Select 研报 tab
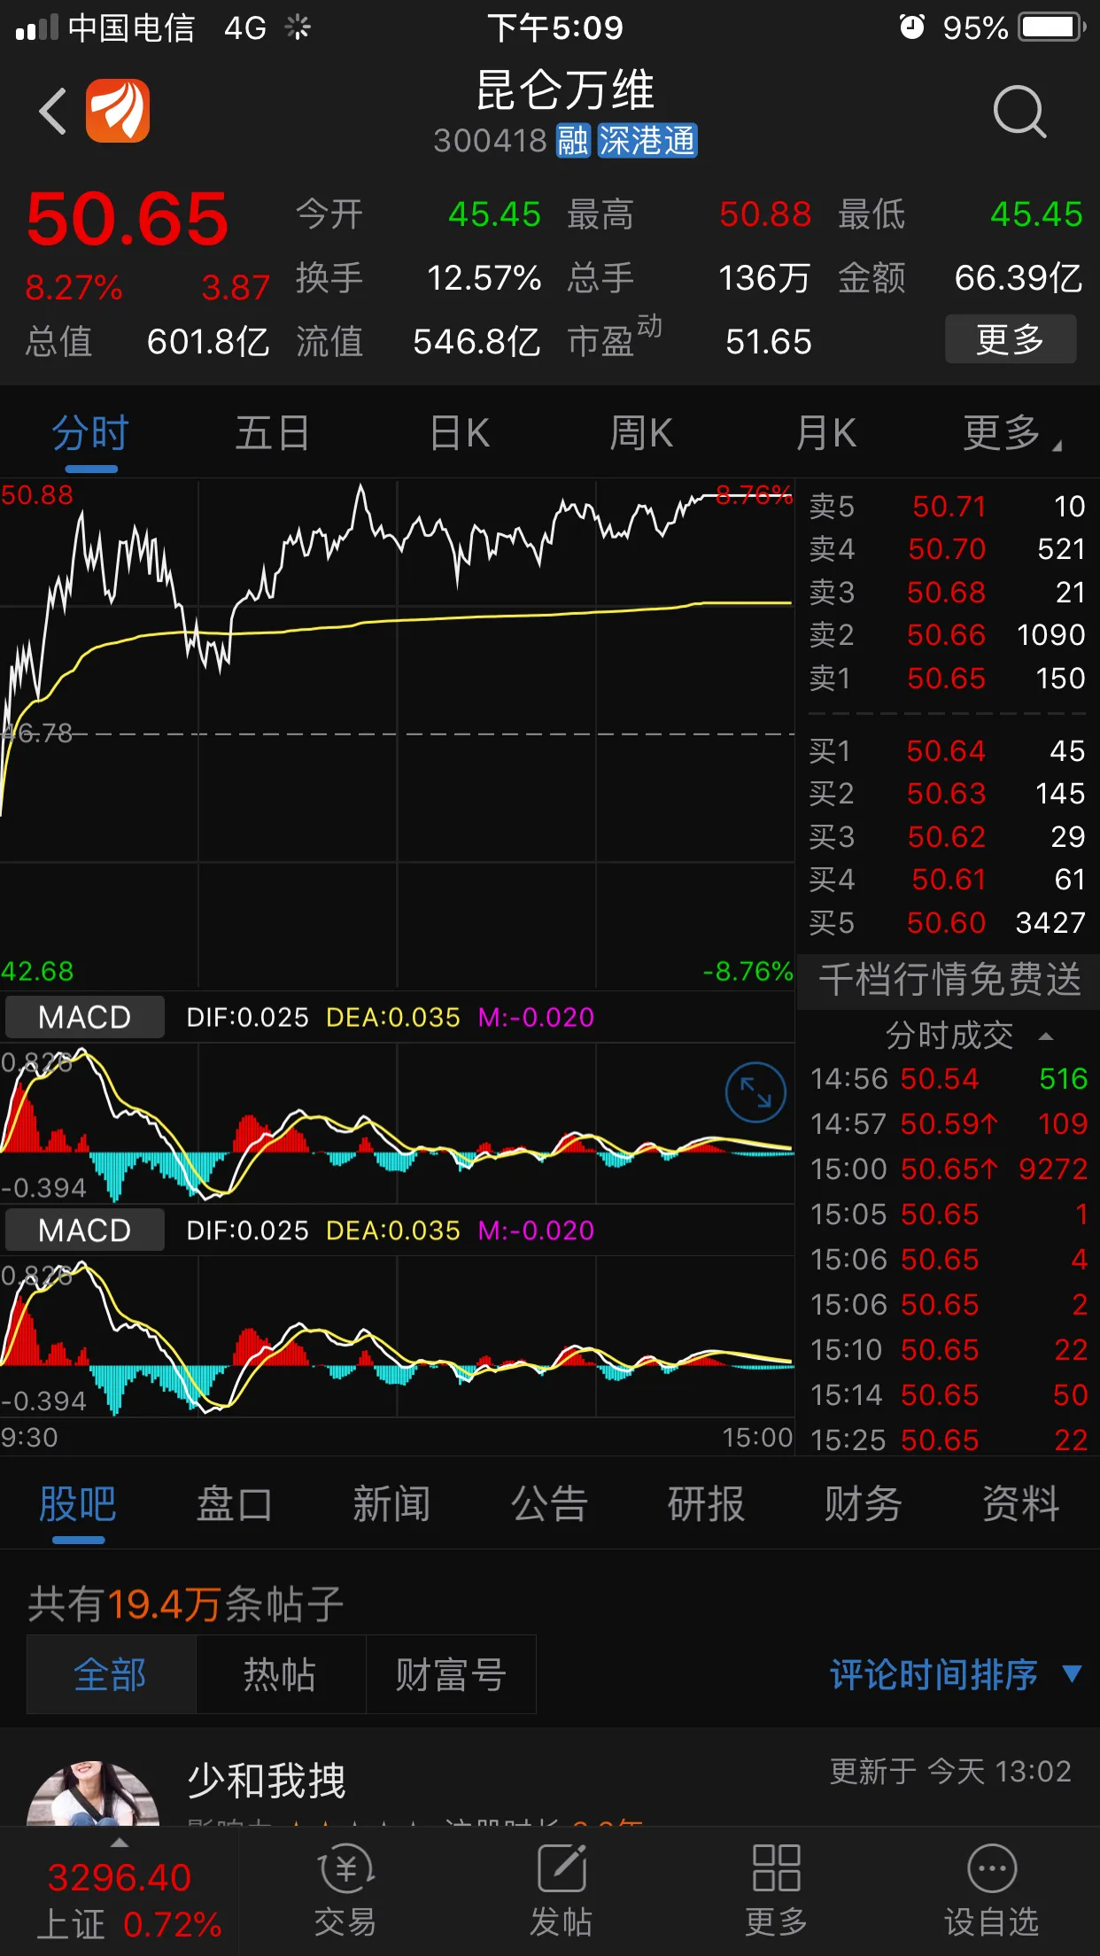1100x1956 pixels. click(706, 1504)
